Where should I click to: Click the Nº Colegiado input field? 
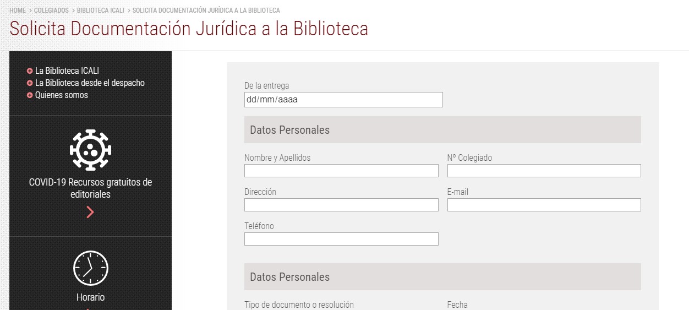544,171
